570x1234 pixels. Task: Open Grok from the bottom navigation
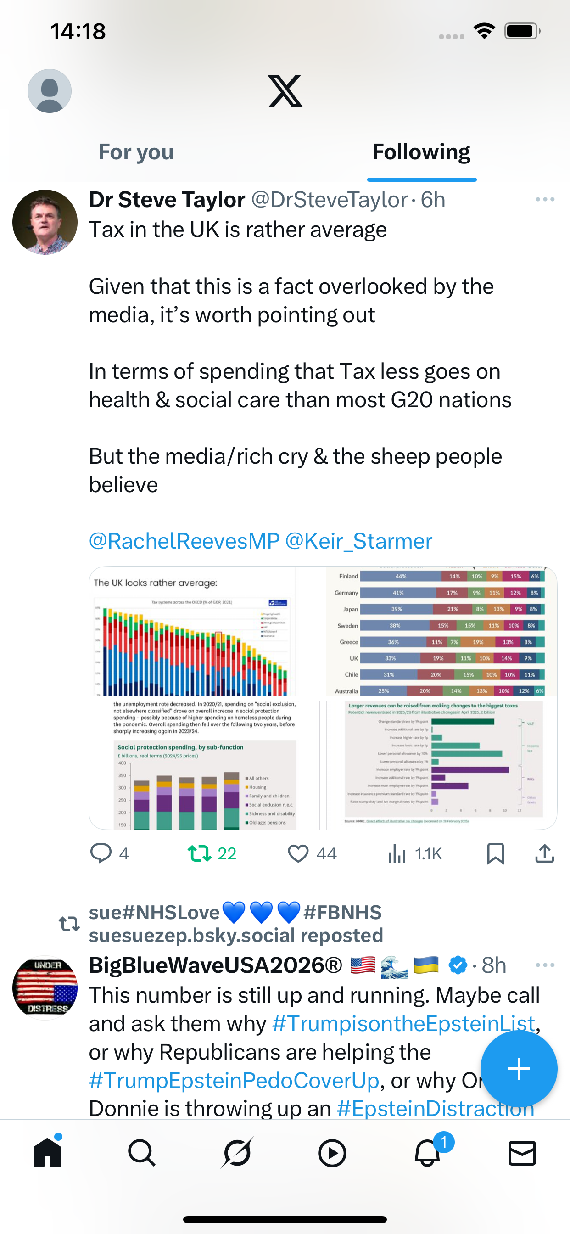pyautogui.click(x=237, y=1153)
